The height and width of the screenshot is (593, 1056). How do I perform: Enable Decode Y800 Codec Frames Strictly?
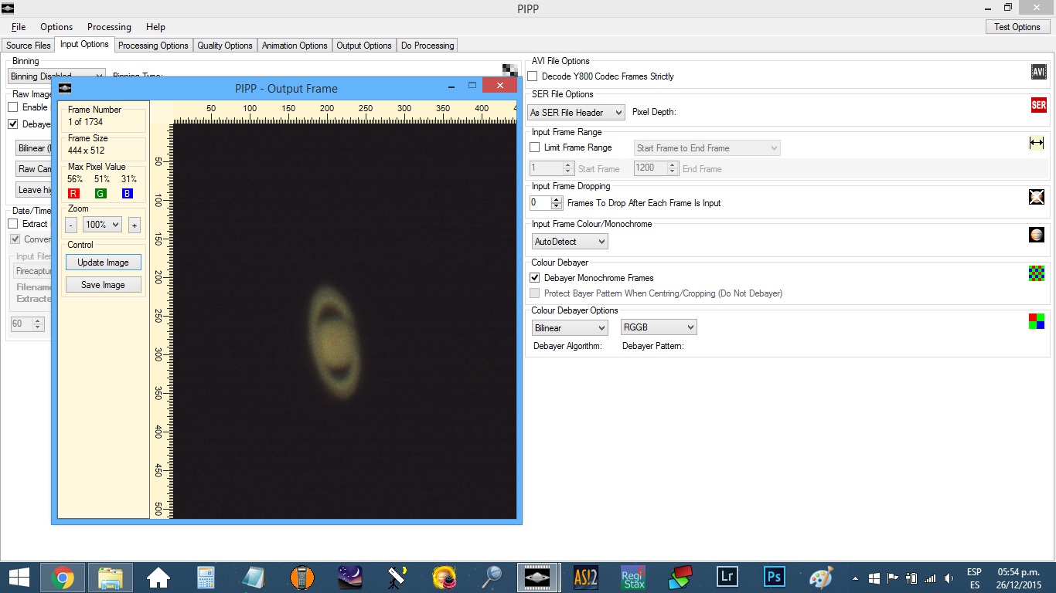[x=533, y=76]
